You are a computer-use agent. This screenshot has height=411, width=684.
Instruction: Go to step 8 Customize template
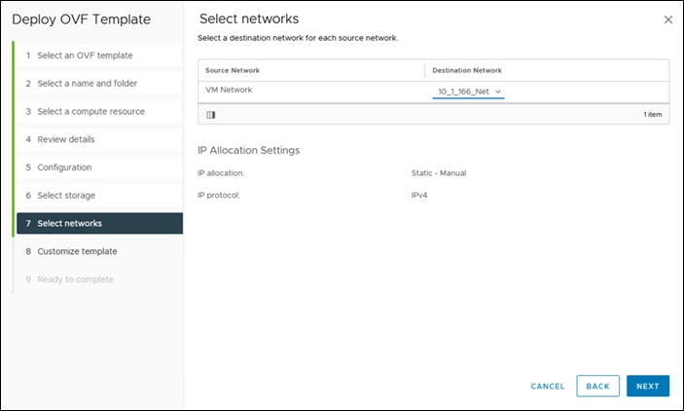click(x=99, y=251)
